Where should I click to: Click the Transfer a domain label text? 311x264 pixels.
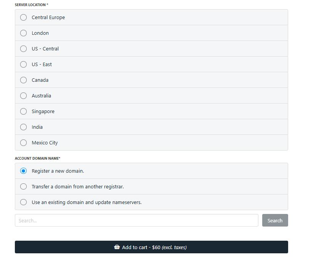(78, 187)
